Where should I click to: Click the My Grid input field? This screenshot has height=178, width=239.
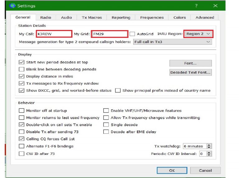pyautogui.click(x=110, y=34)
